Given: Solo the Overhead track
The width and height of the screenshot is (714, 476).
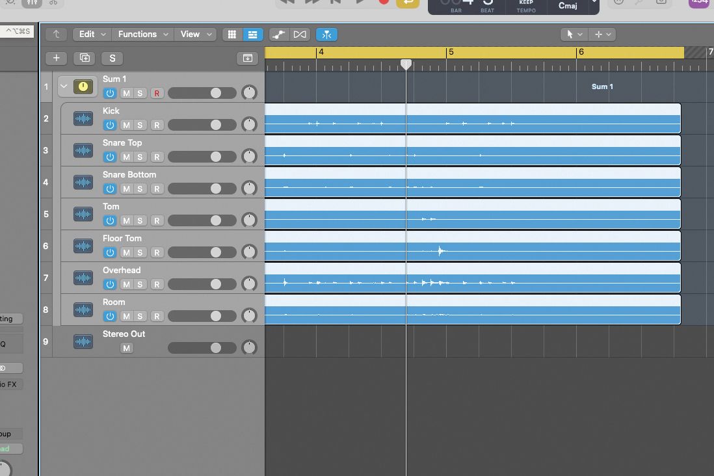Looking at the screenshot, I should click(141, 284).
